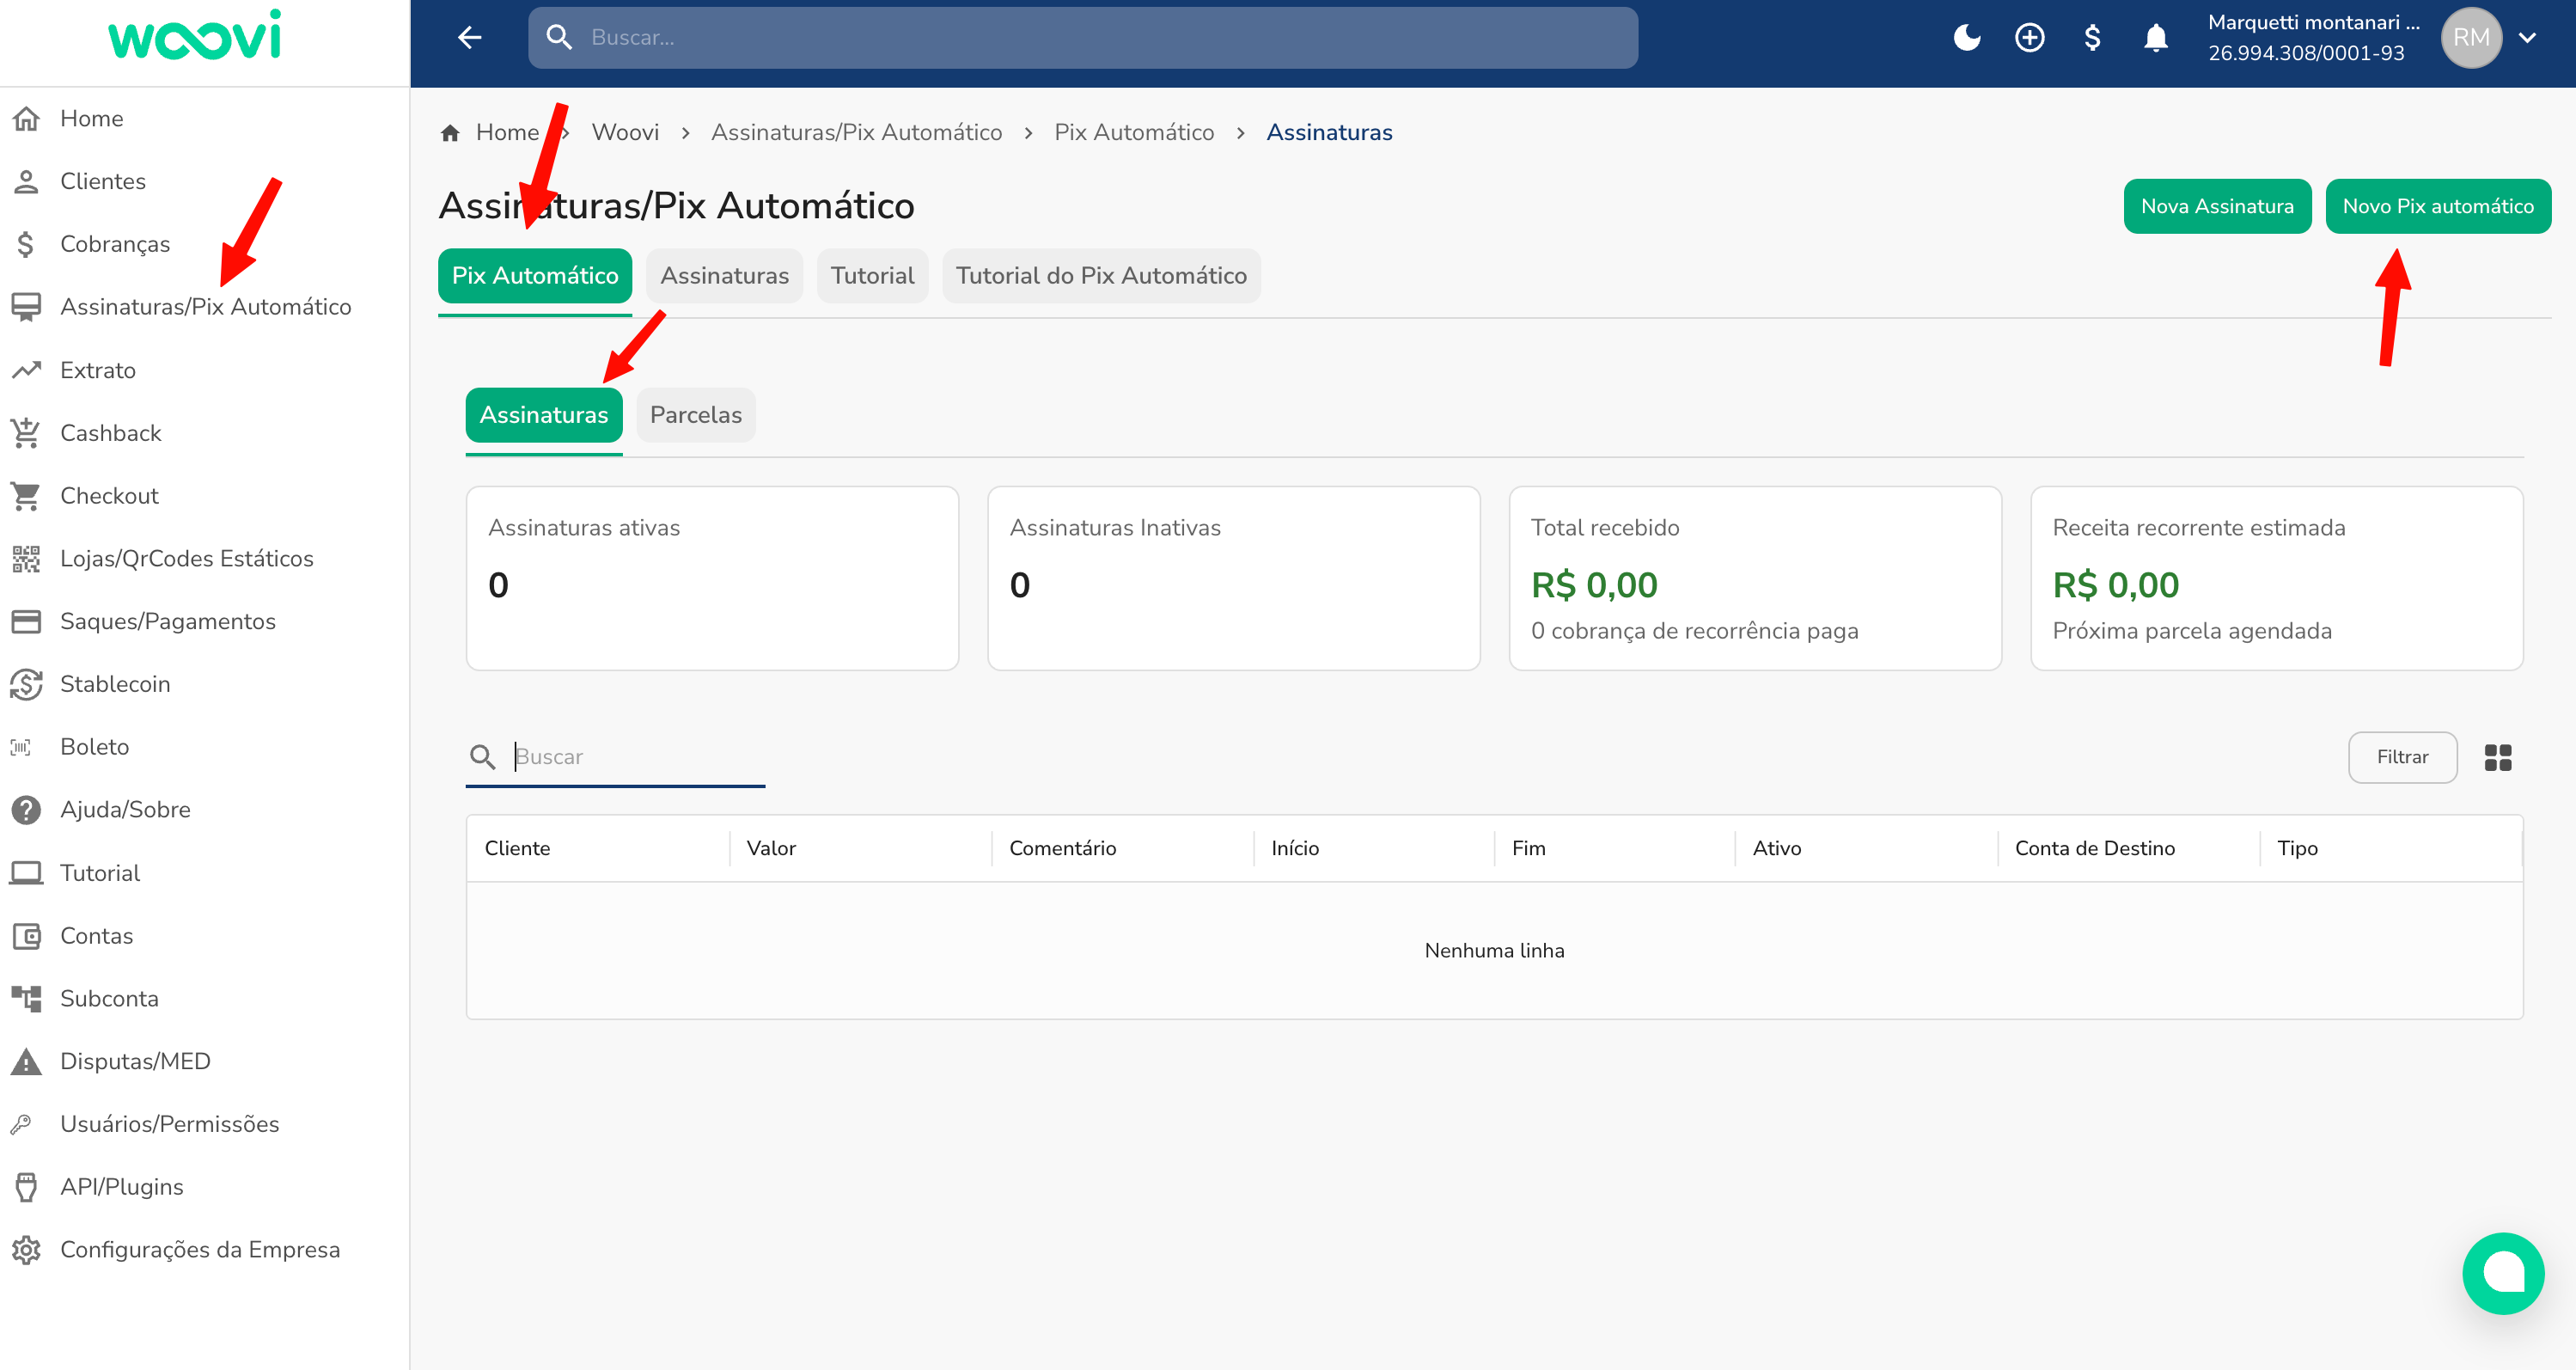Click the top Buscar... search field

point(1083,37)
